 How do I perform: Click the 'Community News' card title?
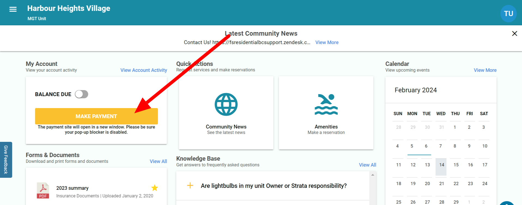click(226, 127)
